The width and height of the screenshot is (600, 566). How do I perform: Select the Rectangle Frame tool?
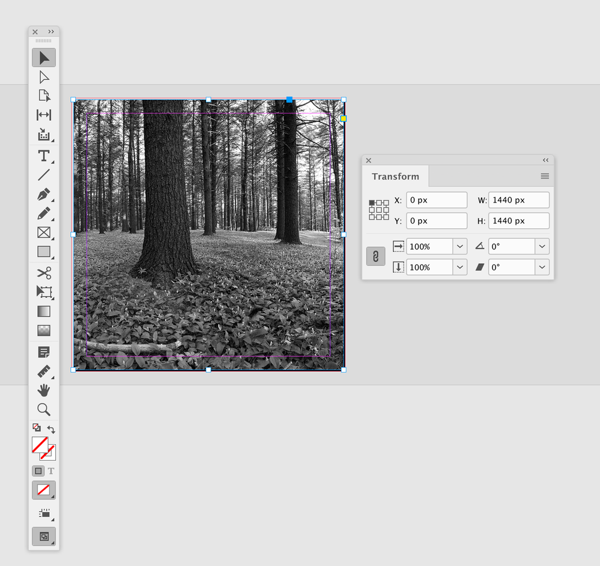coord(44,233)
